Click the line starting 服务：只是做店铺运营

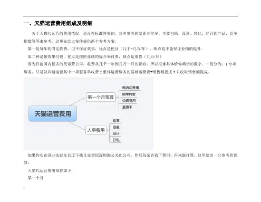click(117, 72)
